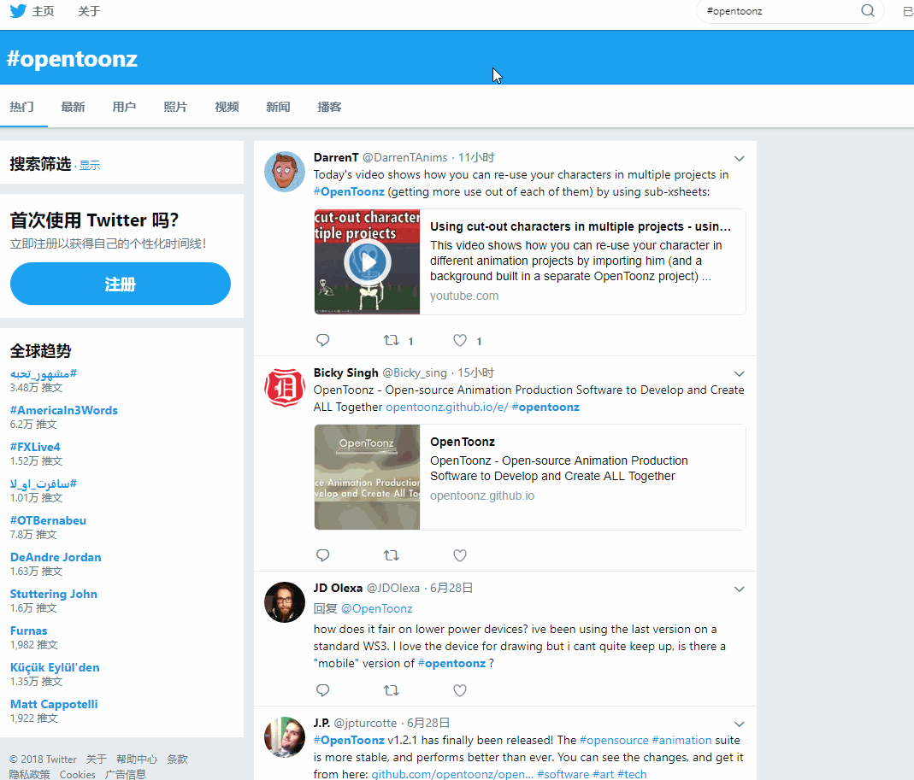The width and height of the screenshot is (914, 780).
Task: Click the search magnifier icon
Action: (x=867, y=10)
